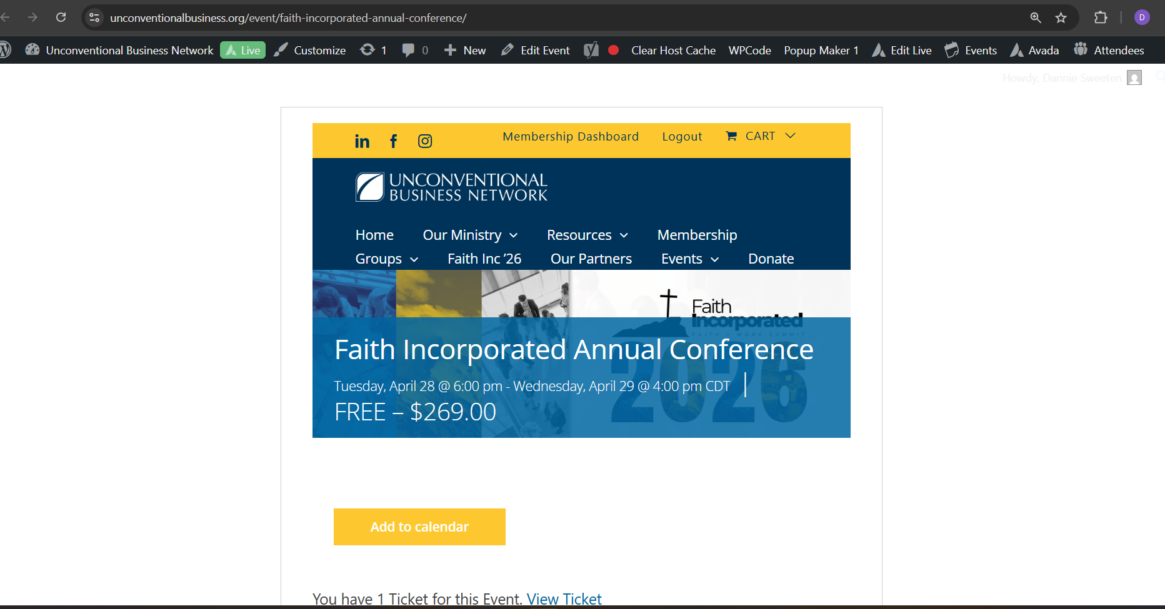Image resolution: width=1165 pixels, height=609 pixels.
Task: Click Edit Live in admin bar
Action: click(x=902, y=50)
